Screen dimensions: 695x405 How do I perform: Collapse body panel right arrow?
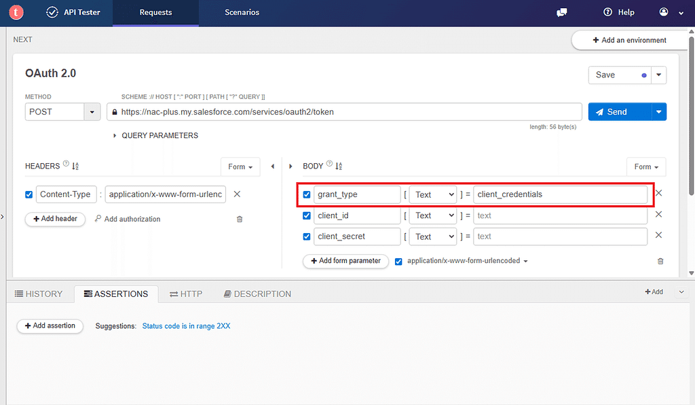290,166
